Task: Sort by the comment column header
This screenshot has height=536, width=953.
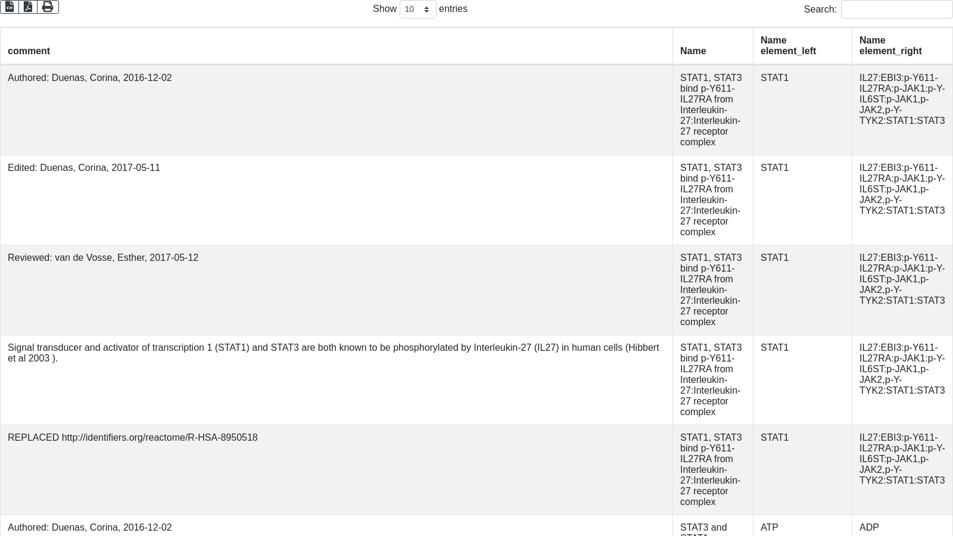Action: click(x=29, y=51)
